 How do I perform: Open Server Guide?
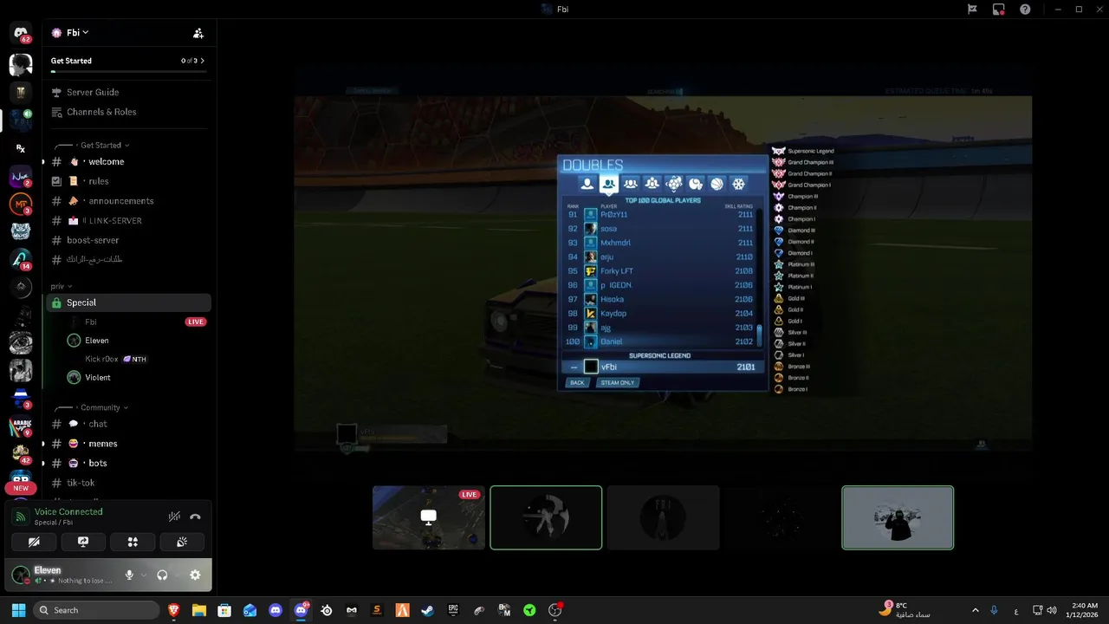click(x=127, y=92)
